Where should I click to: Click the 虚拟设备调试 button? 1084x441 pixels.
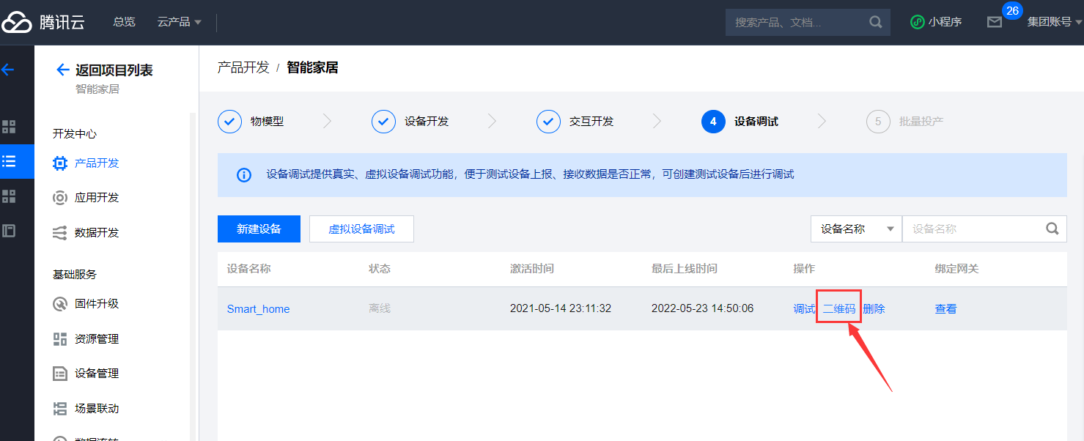(361, 229)
